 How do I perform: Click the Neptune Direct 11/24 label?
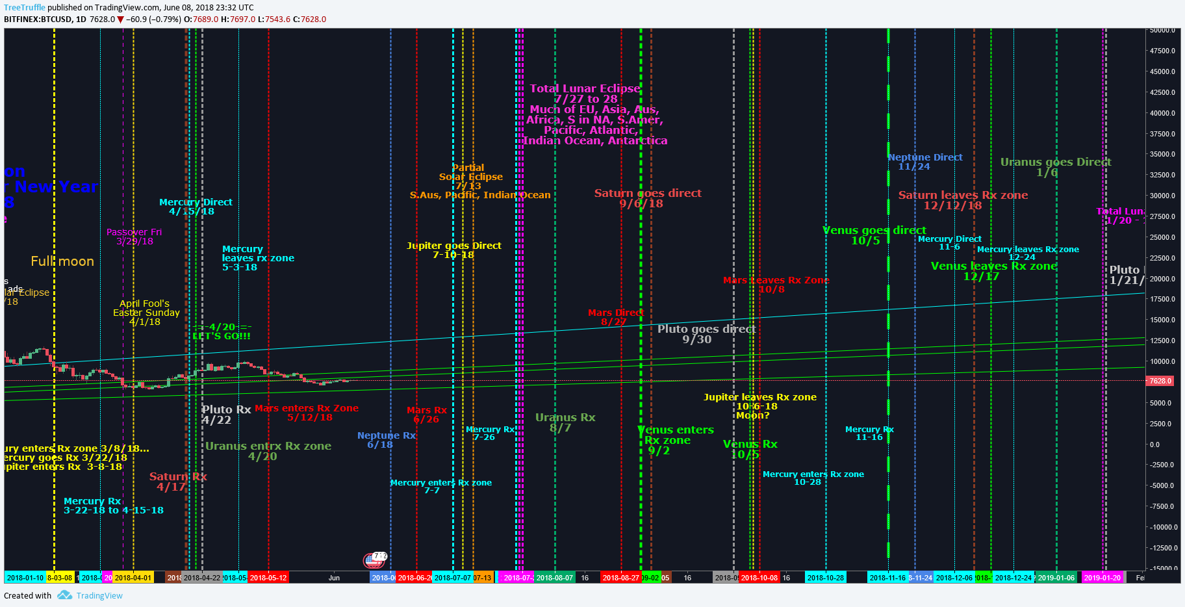[x=925, y=162]
